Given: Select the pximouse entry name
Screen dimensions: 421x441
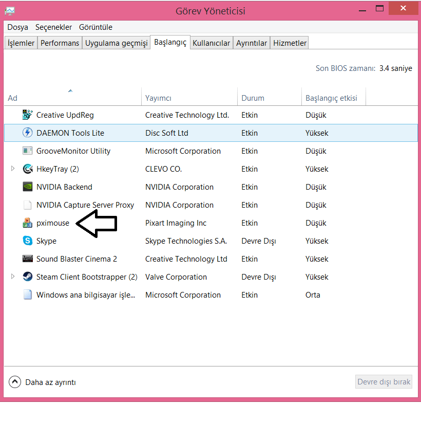Looking at the screenshot, I should (x=53, y=223).
